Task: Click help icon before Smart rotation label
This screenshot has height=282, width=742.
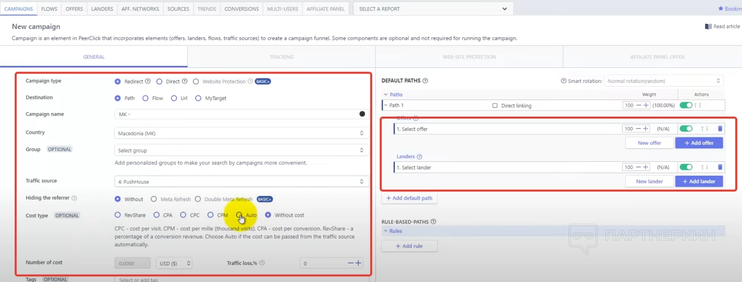Action: [563, 81]
